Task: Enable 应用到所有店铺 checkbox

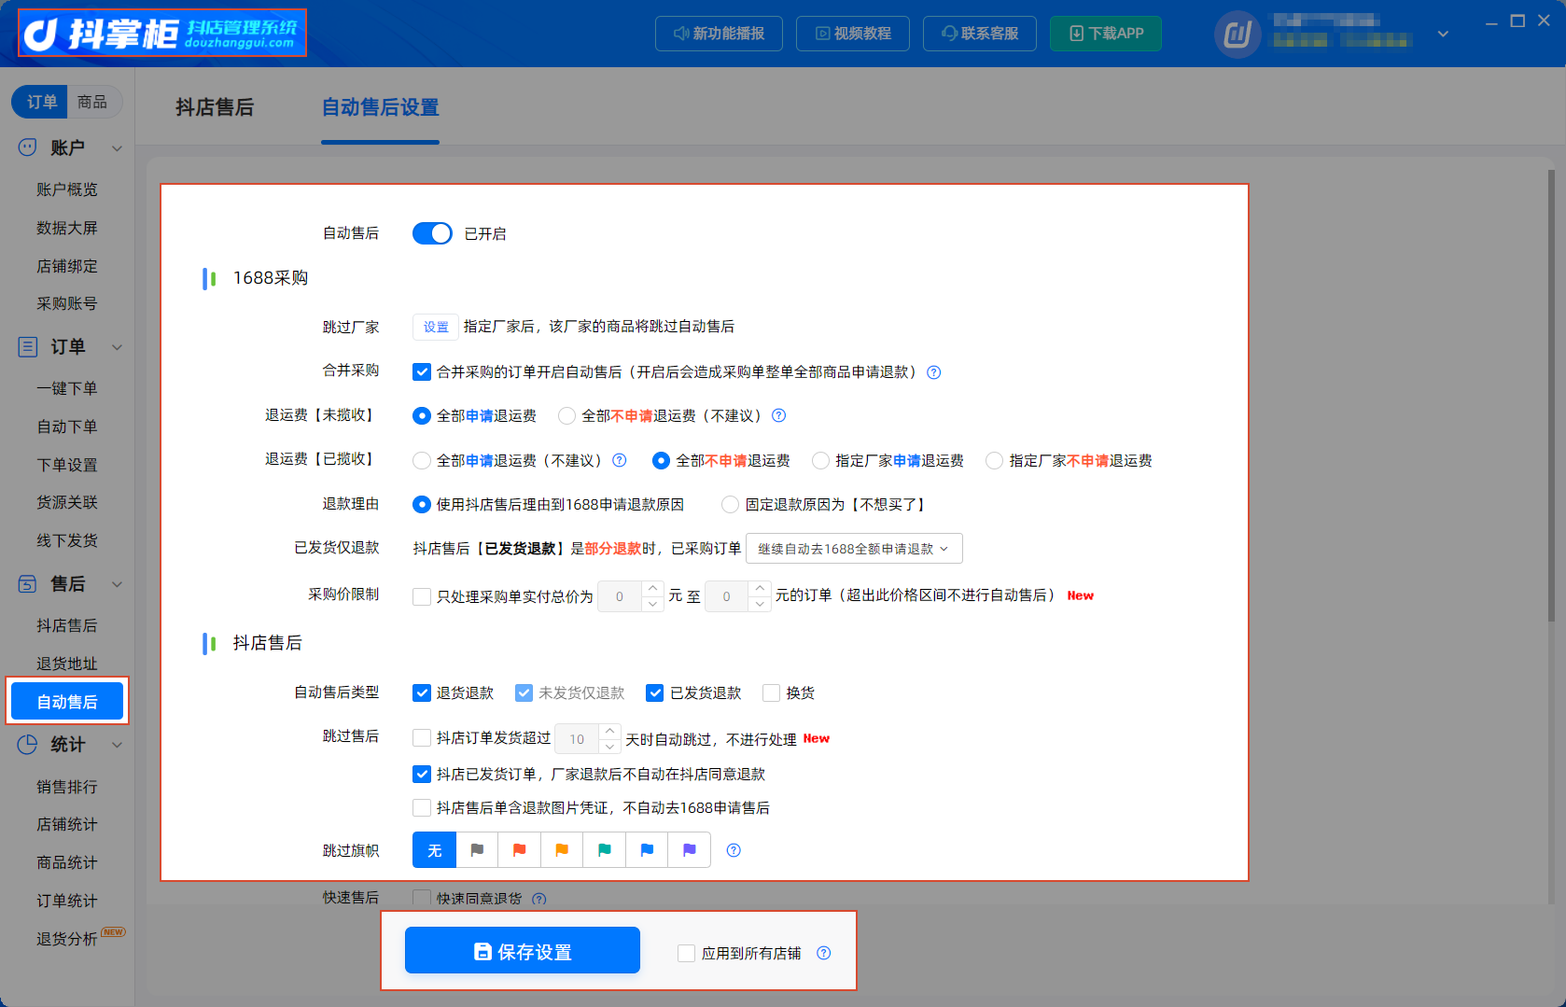Action: click(686, 953)
